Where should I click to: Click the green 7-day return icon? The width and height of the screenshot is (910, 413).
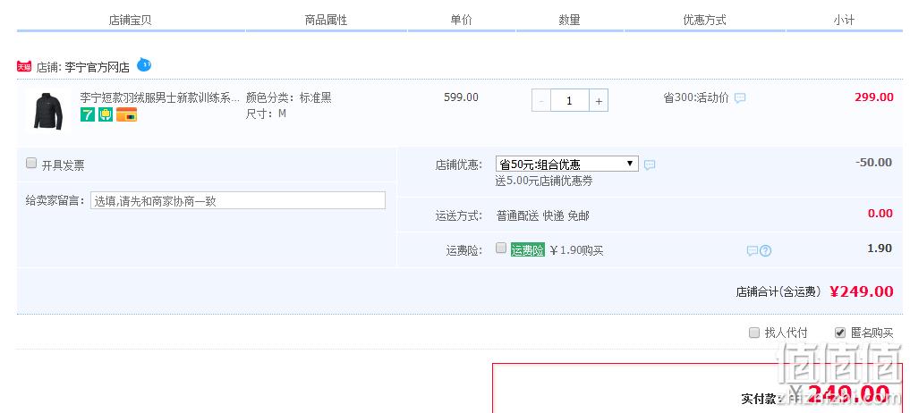[x=87, y=114]
